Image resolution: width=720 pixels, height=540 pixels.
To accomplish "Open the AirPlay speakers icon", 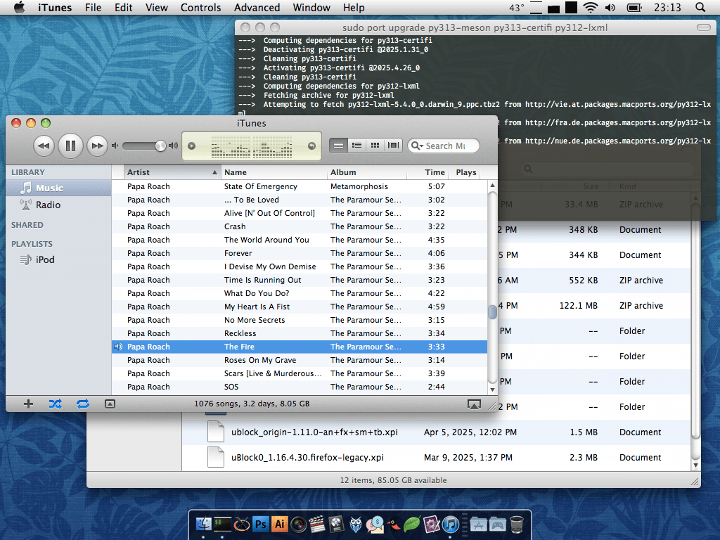I will [x=474, y=404].
